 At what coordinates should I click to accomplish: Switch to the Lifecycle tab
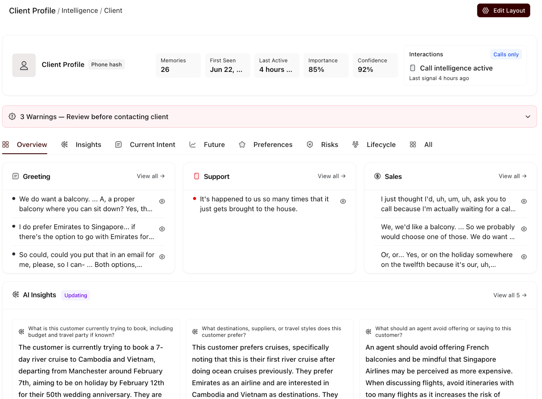[374, 145]
